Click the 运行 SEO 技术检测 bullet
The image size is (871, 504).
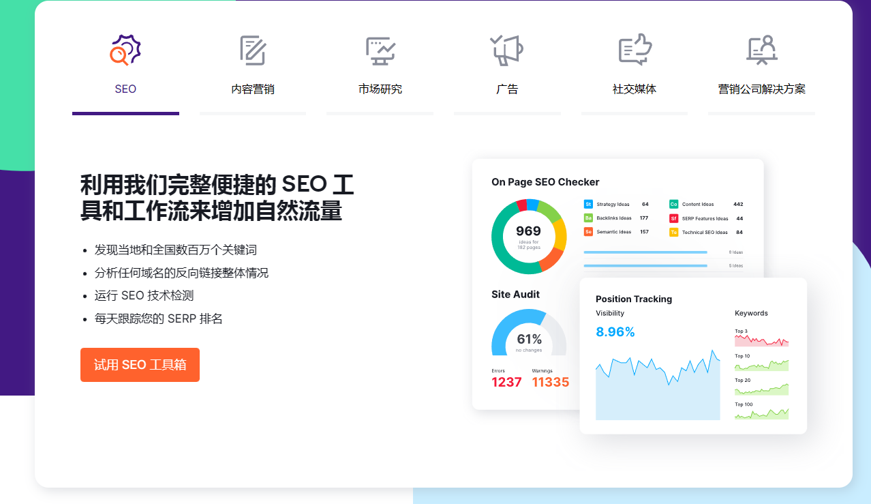144,296
